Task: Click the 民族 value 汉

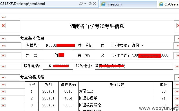Action: (x=103, y=55)
